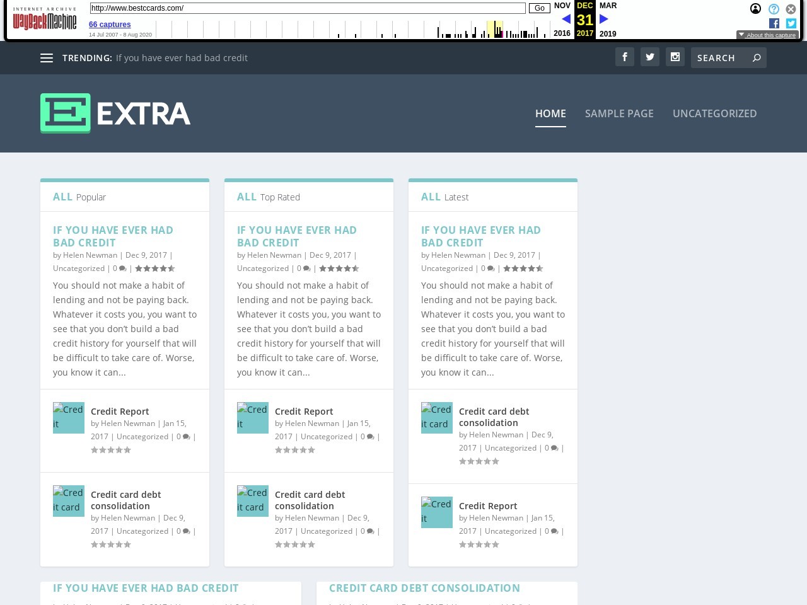Click the Credit card debt consolidation thumbnail under Latest
The width and height of the screenshot is (807, 605).
[x=437, y=418]
